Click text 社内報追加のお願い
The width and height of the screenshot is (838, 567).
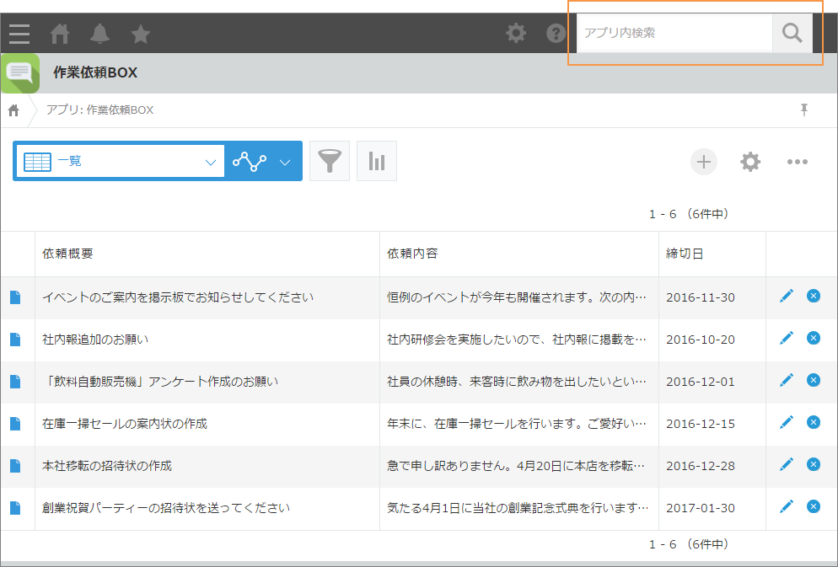click(x=95, y=340)
